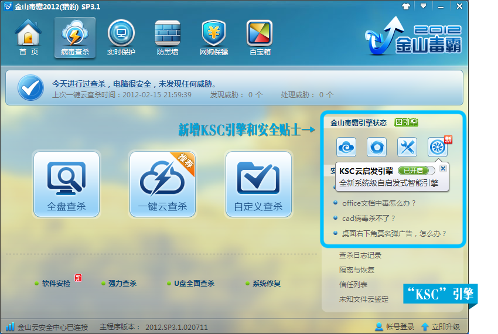Open the 信任列表 trust list
Image resolution: width=498 pixels, height=334 pixels.
353,284
